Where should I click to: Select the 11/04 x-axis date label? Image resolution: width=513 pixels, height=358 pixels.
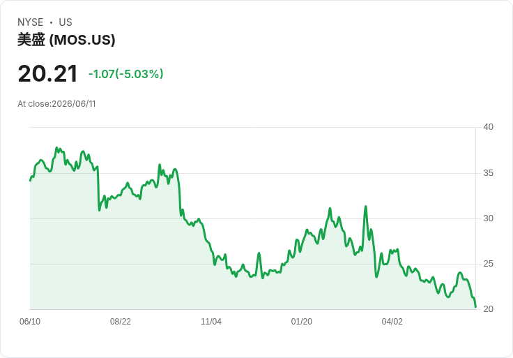(211, 321)
